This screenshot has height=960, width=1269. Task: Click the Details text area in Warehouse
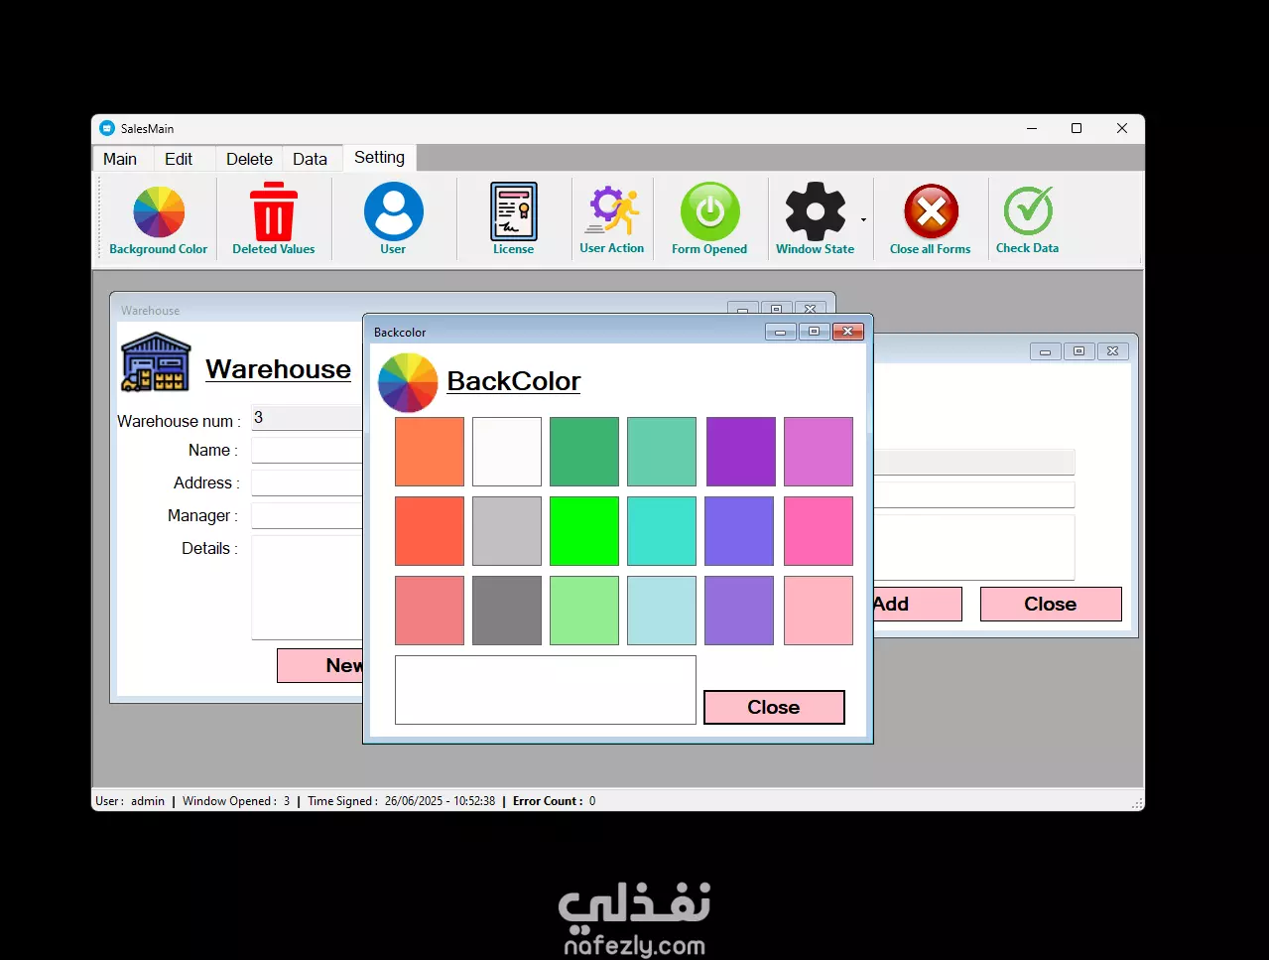click(307, 588)
